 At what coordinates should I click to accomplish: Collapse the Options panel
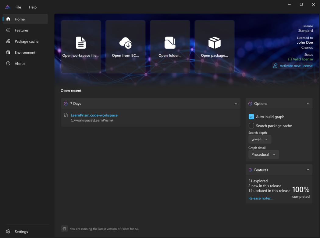point(308,103)
